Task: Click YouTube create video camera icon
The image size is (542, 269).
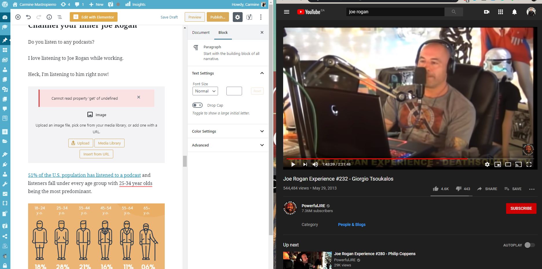Action: 487,12
